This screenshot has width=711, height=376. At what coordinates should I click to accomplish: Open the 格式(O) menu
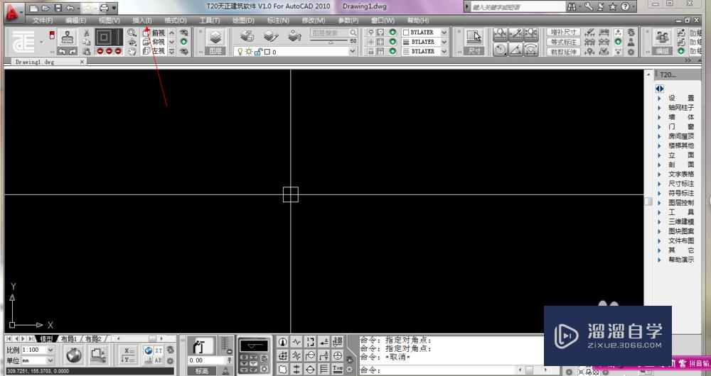(x=176, y=21)
